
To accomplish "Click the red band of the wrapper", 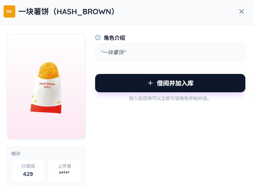I will tap(46, 109).
